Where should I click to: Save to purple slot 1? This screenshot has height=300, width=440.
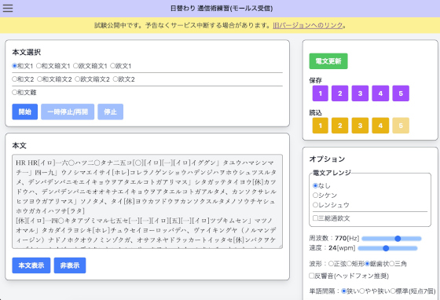coord(321,93)
